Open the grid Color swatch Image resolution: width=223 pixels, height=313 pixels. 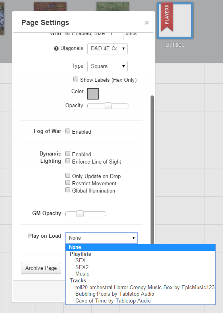click(x=93, y=94)
